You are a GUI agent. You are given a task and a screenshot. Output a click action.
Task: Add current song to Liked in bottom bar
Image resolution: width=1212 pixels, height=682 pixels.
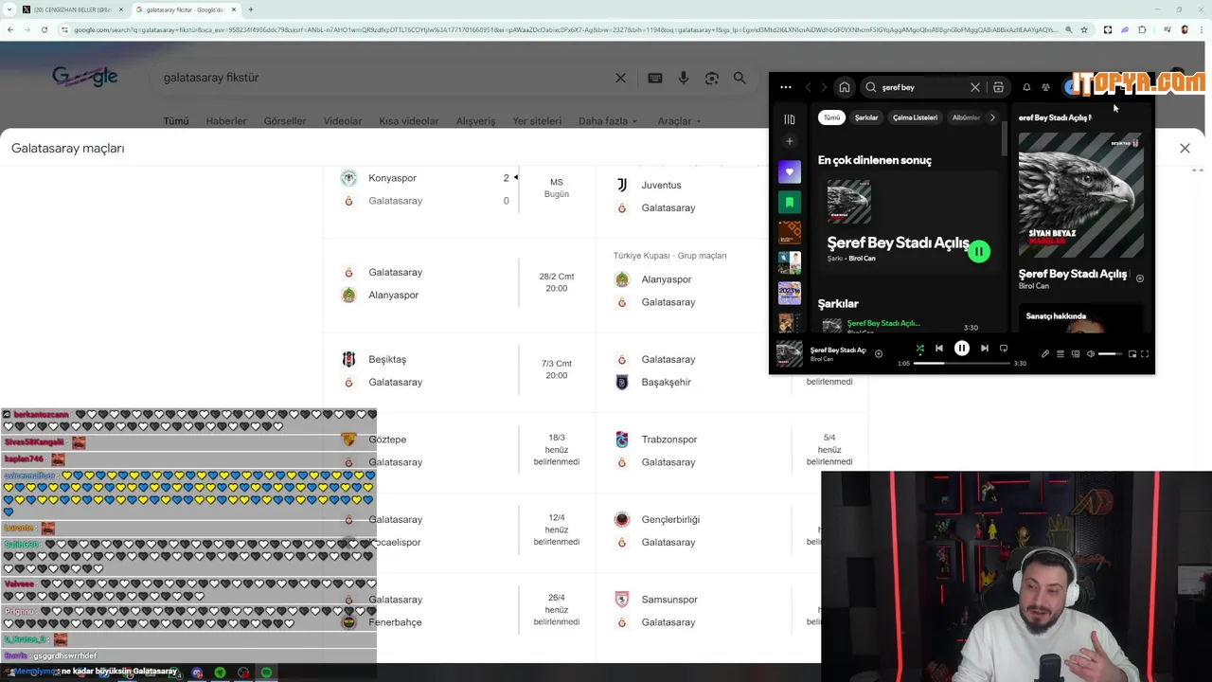tap(879, 354)
